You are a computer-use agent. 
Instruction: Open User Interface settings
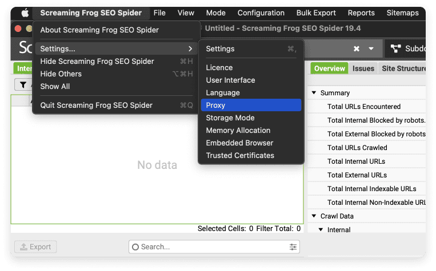251,80
